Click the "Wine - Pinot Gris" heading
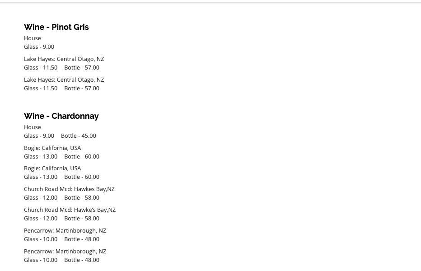This screenshot has width=421, height=271. coord(56,27)
